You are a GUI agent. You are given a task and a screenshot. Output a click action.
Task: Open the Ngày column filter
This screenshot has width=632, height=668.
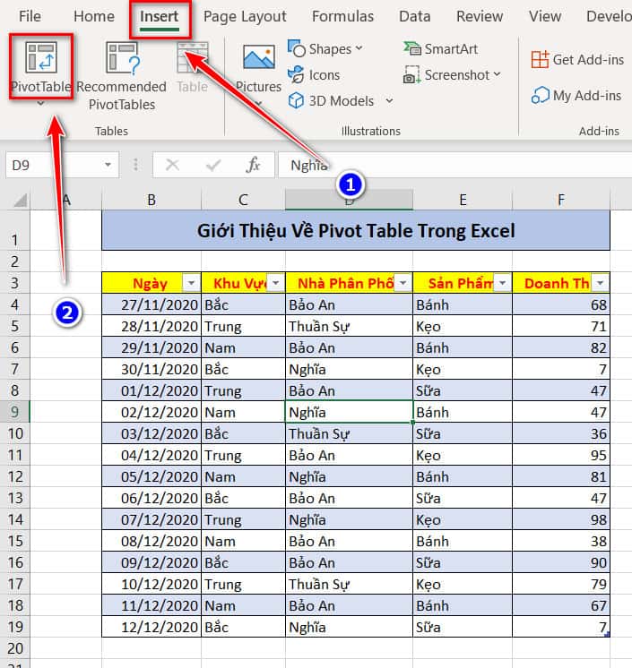coord(191,283)
